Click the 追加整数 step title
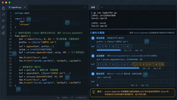The height and width of the screenshot is (100, 177). (100, 56)
